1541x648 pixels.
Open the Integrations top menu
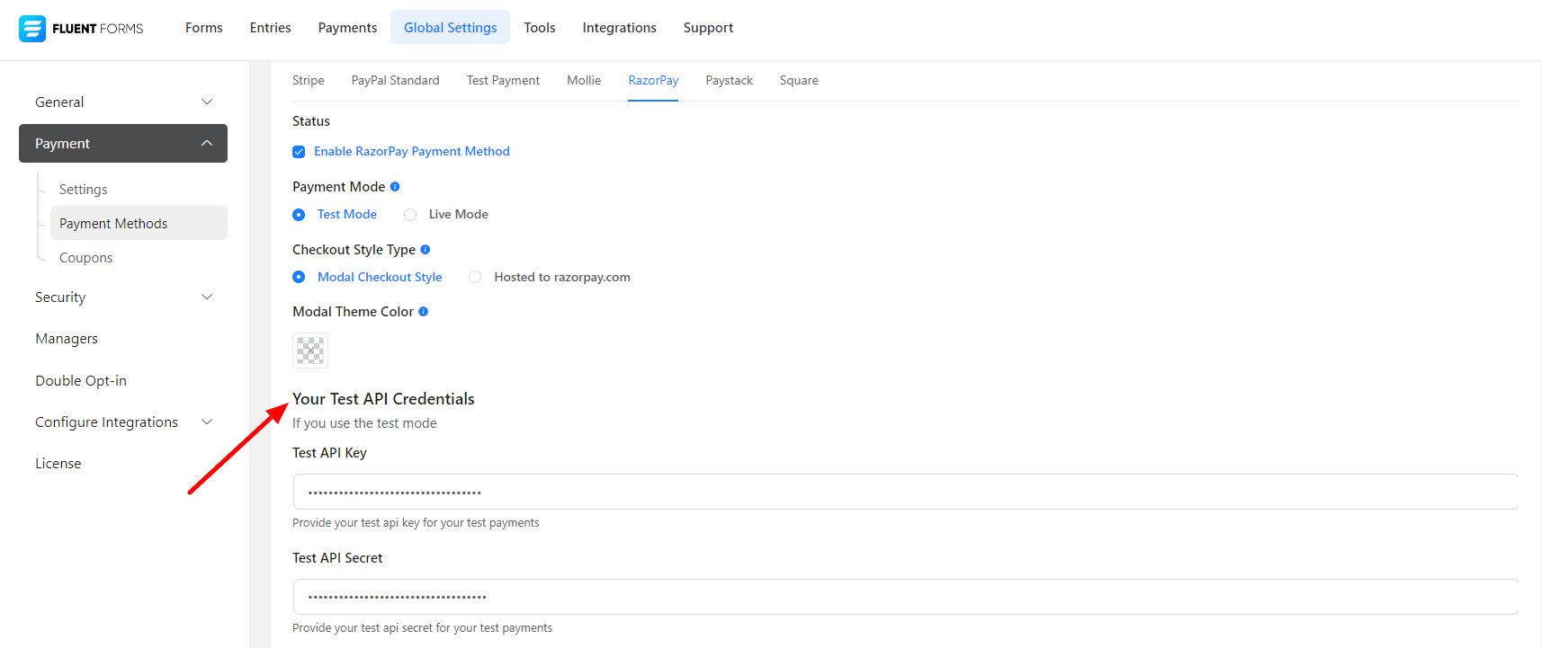coord(619,28)
